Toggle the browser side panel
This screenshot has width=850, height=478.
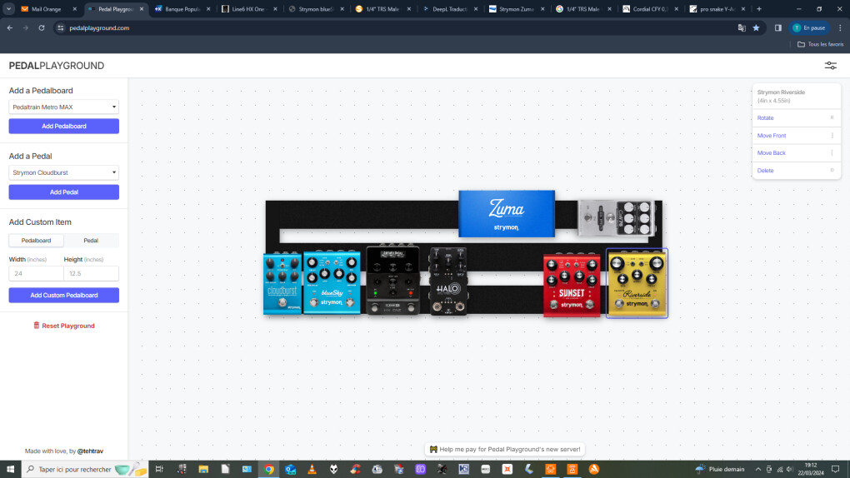click(777, 27)
